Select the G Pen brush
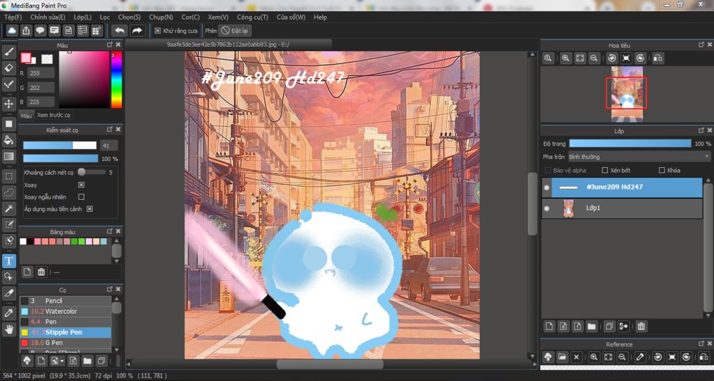 [x=65, y=343]
